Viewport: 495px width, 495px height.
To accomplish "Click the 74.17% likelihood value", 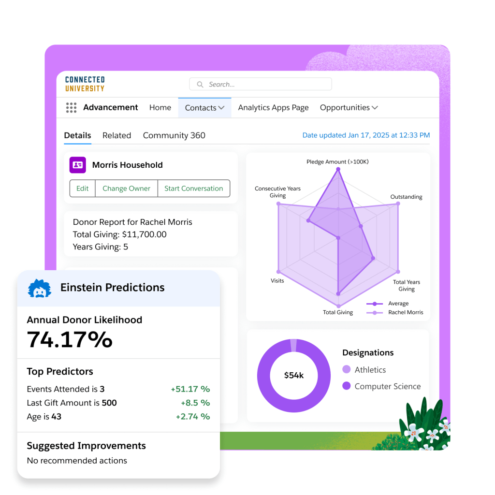I will 70,340.
